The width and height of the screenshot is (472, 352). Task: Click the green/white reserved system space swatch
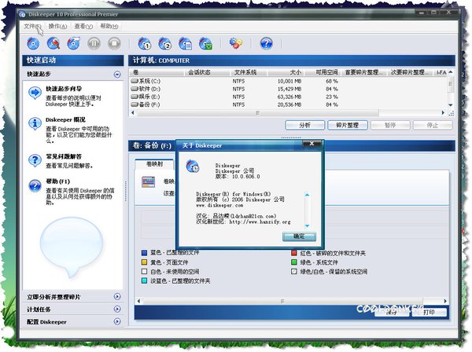[294, 271]
